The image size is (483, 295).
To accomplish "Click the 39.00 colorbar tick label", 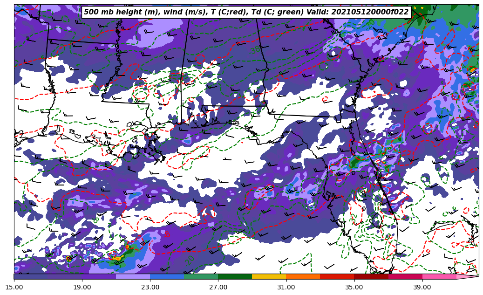I will 422,287.
